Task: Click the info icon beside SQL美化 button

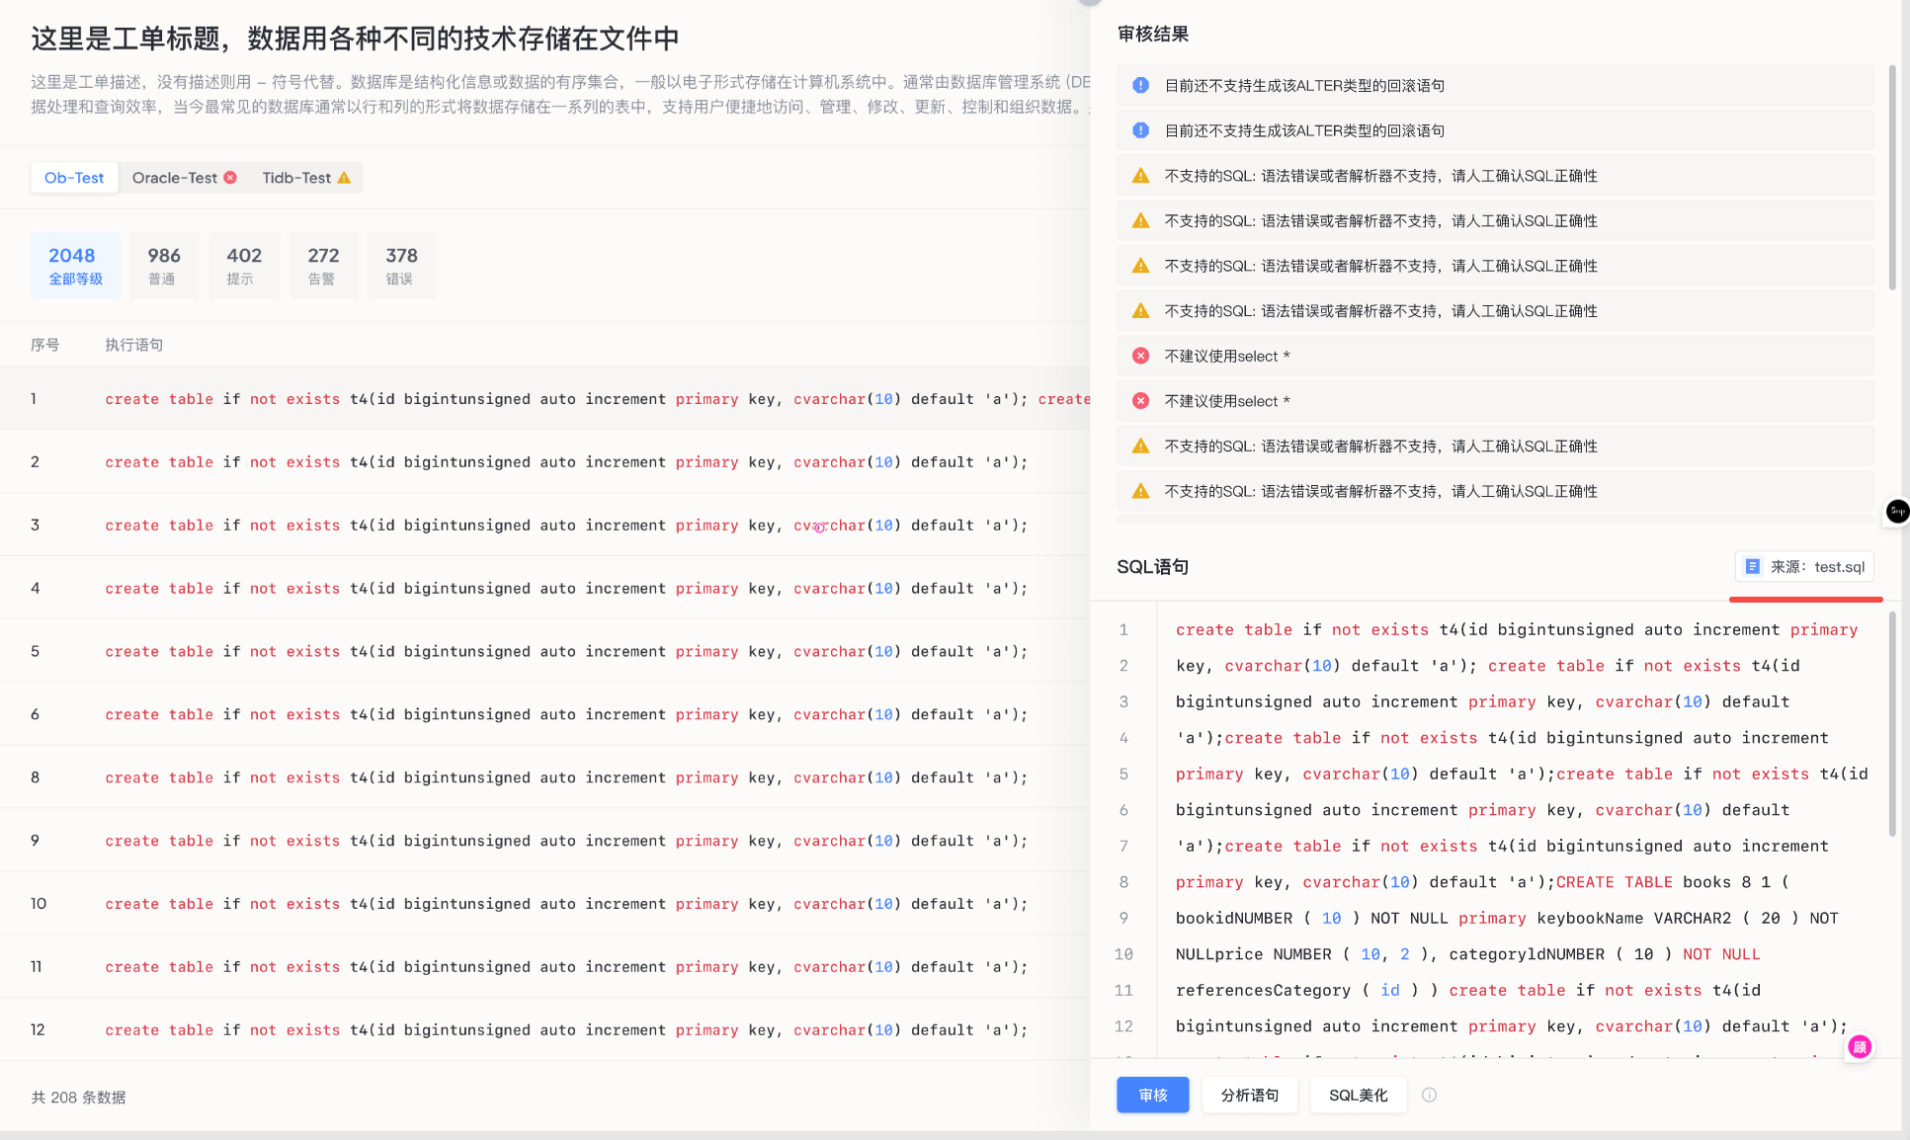Action: tap(1430, 1095)
